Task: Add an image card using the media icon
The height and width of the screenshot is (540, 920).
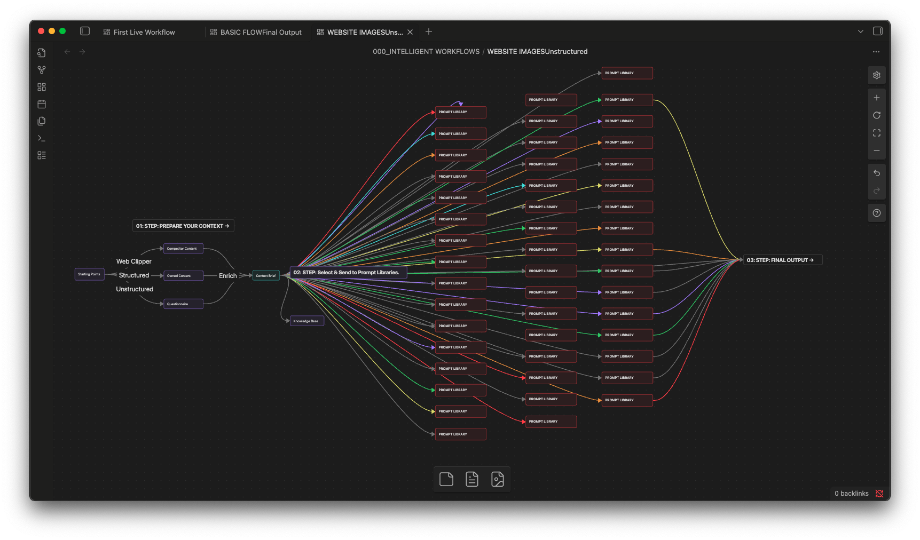Action: [x=498, y=479]
